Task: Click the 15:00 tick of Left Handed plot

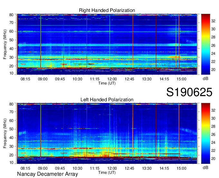Action: tap(181, 168)
